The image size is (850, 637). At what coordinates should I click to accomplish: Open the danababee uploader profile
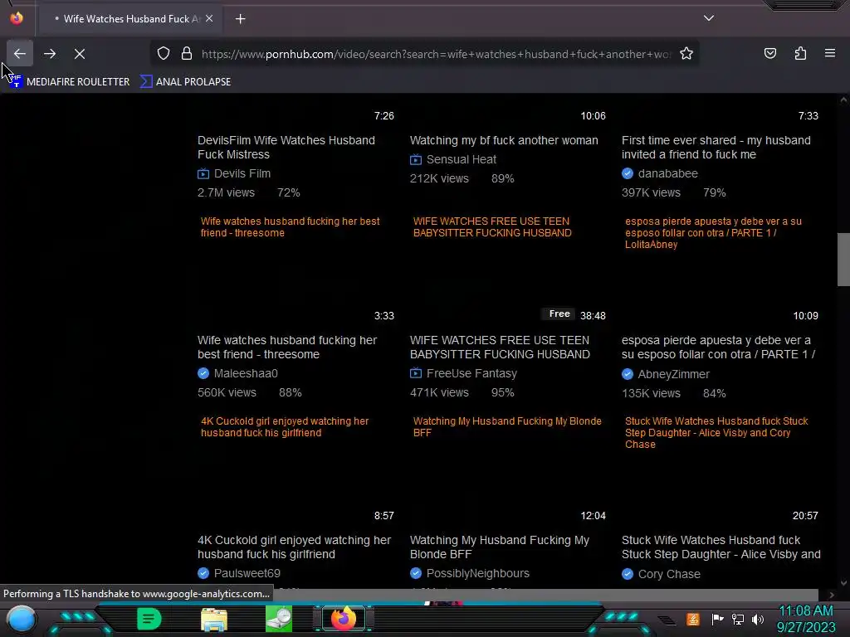coord(668,173)
